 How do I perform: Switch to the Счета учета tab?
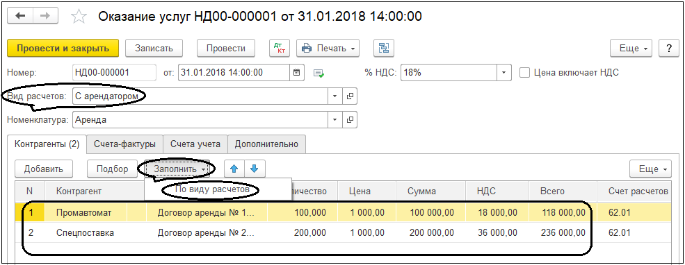[195, 144]
